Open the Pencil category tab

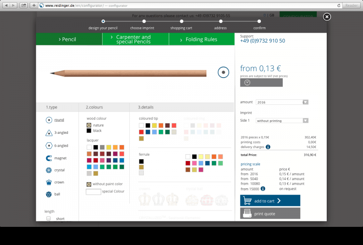pyautogui.click(x=69, y=39)
